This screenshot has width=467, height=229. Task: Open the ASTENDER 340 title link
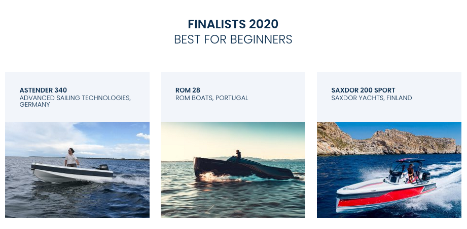point(43,90)
